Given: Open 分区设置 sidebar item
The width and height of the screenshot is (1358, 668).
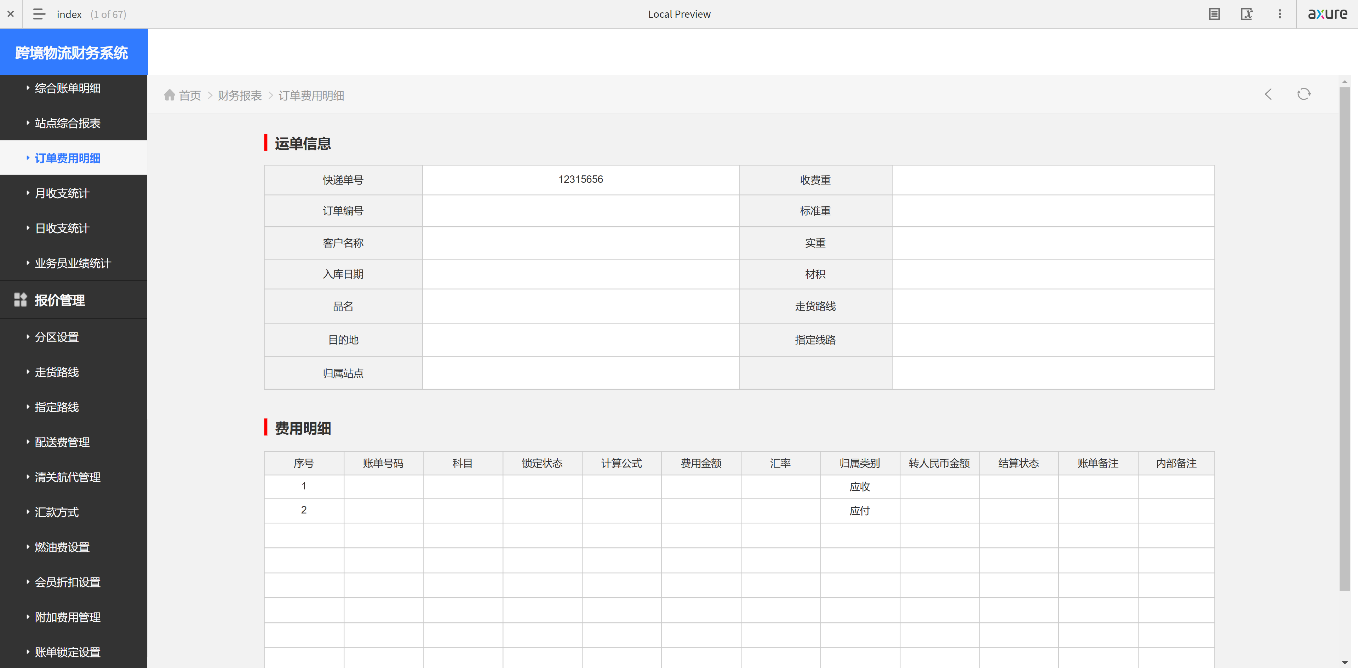Looking at the screenshot, I should [56, 337].
